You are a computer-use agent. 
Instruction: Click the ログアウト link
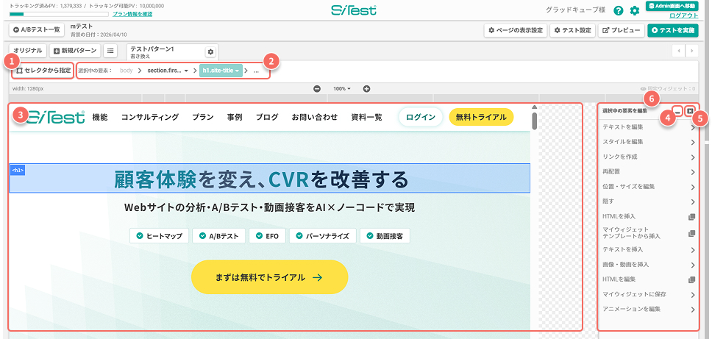tap(684, 15)
